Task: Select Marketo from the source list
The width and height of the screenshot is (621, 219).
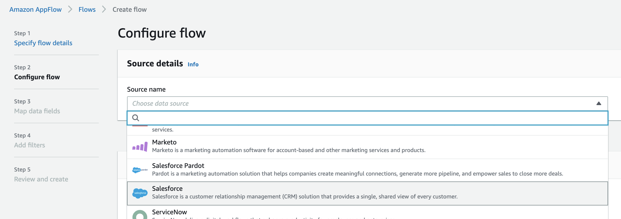Action: pyautogui.click(x=164, y=142)
